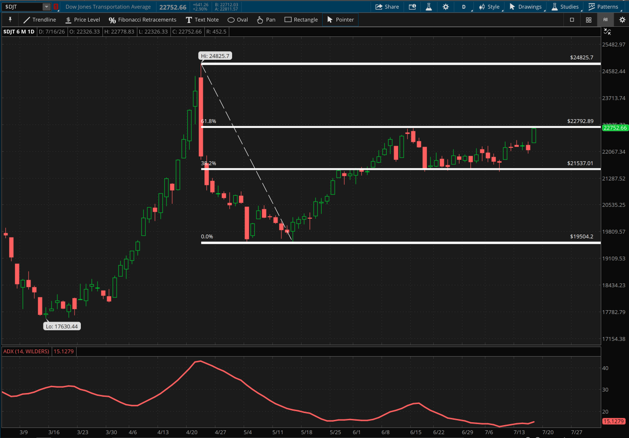Click the Share button
Viewport: 629px width, 438px height.
pyautogui.click(x=387, y=7)
